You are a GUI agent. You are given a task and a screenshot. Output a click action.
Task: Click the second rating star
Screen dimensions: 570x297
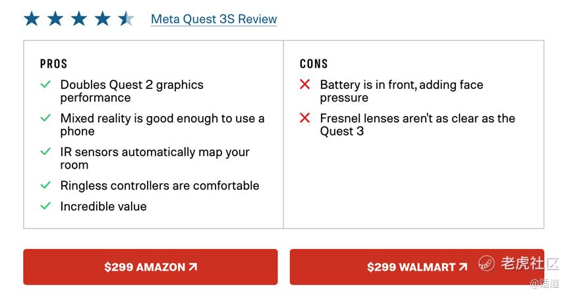pyautogui.click(x=55, y=18)
